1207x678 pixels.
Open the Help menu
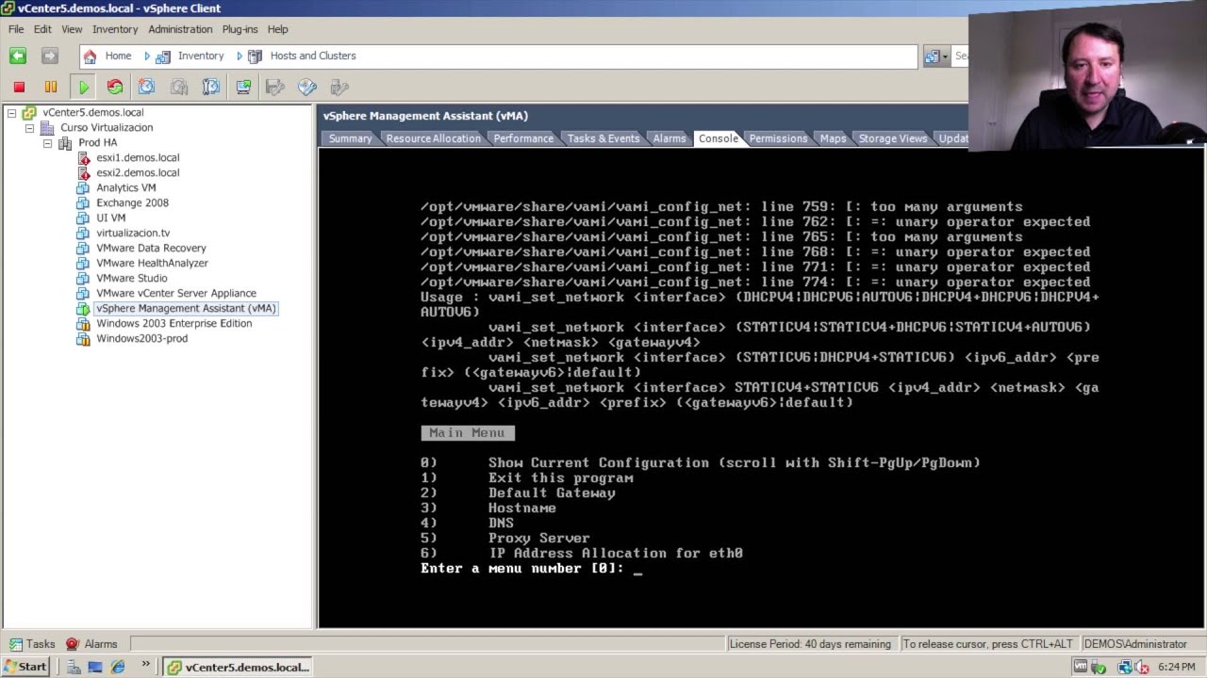pos(277,29)
